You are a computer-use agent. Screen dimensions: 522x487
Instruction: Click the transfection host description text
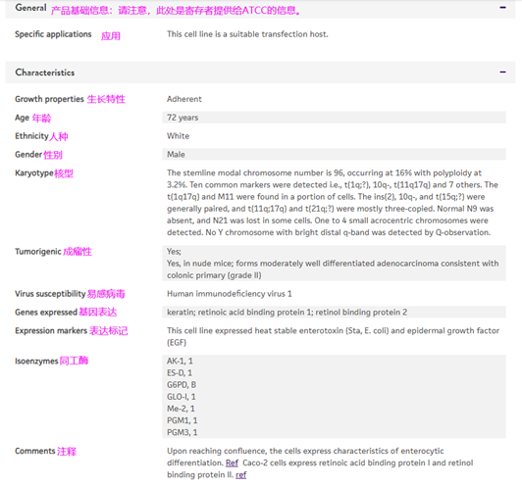click(247, 34)
